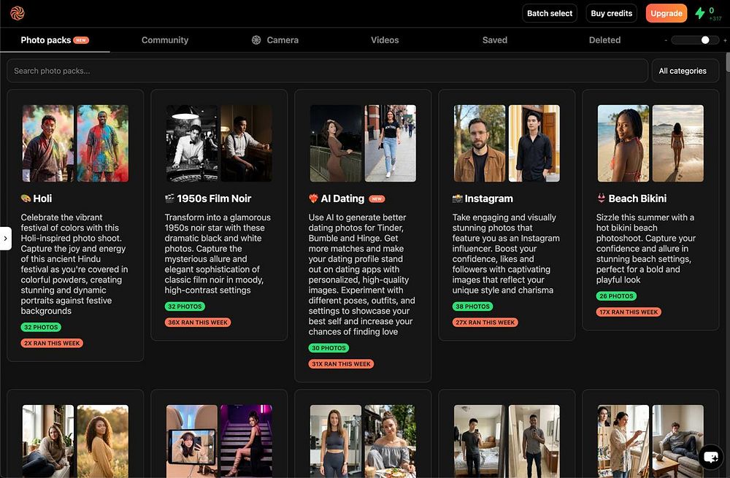Screen dimensions: 730x478
Task: Click the Buy credits button
Action: (611, 13)
